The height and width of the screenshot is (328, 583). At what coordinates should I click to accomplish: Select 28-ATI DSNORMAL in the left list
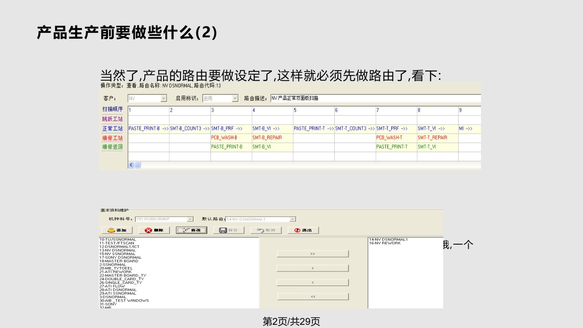point(118,290)
